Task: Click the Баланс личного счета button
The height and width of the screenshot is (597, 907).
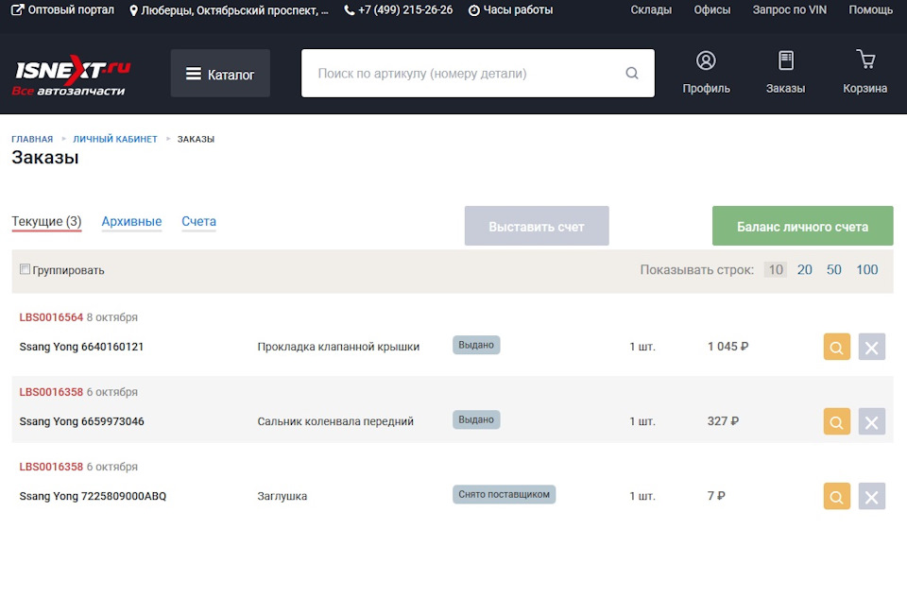Action: (x=802, y=226)
